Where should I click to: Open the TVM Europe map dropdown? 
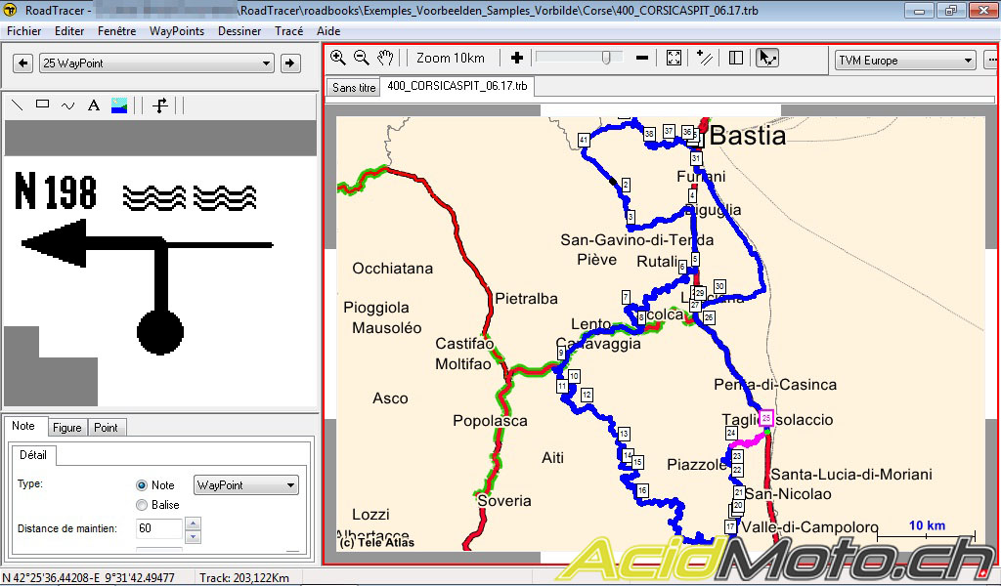coord(905,61)
